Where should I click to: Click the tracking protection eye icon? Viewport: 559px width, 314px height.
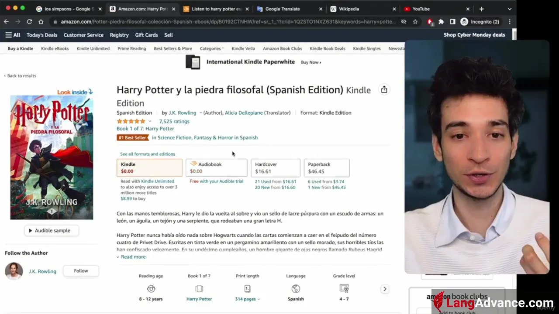pos(404,21)
